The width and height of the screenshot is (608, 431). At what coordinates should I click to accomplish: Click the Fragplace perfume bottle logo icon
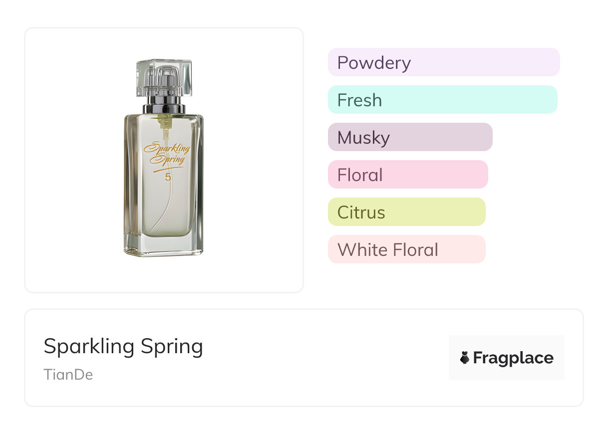click(465, 358)
